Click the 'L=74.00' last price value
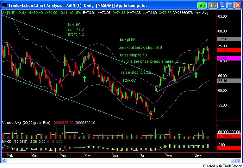The width and height of the screenshot is (243, 168). [51, 13]
